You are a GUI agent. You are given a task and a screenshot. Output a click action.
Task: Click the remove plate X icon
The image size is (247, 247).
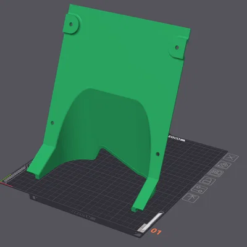[x=231, y=158]
